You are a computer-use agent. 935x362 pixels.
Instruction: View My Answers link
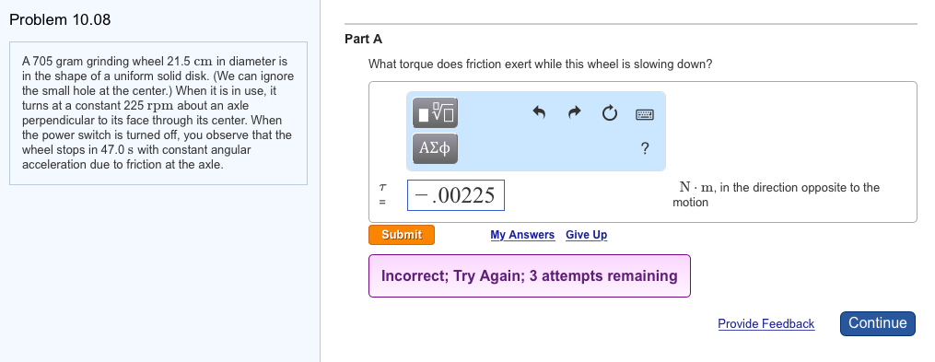[522, 235]
